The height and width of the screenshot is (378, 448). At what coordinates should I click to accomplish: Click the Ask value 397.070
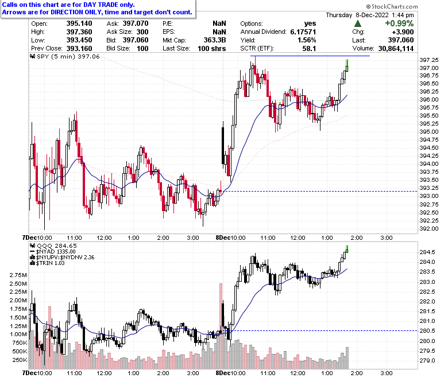coord(136,24)
